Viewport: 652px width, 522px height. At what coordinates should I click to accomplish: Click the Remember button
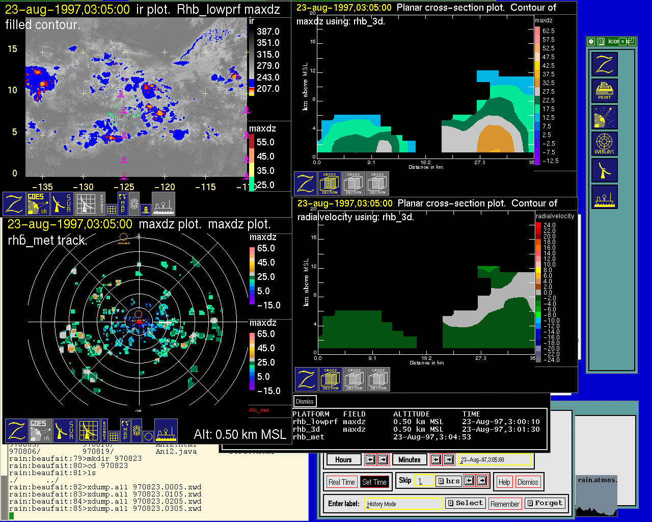[505, 504]
